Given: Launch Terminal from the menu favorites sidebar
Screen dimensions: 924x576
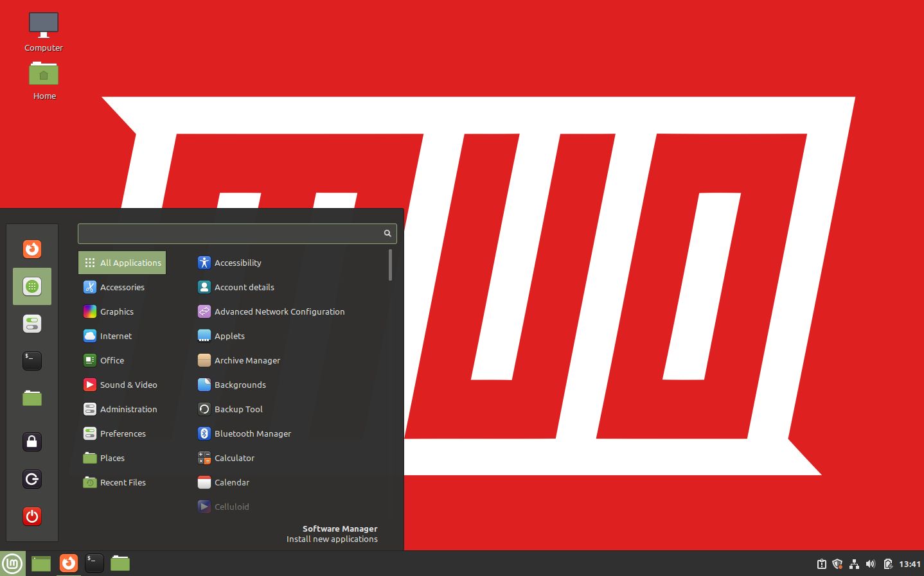Looking at the screenshot, I should click(32, 361).
